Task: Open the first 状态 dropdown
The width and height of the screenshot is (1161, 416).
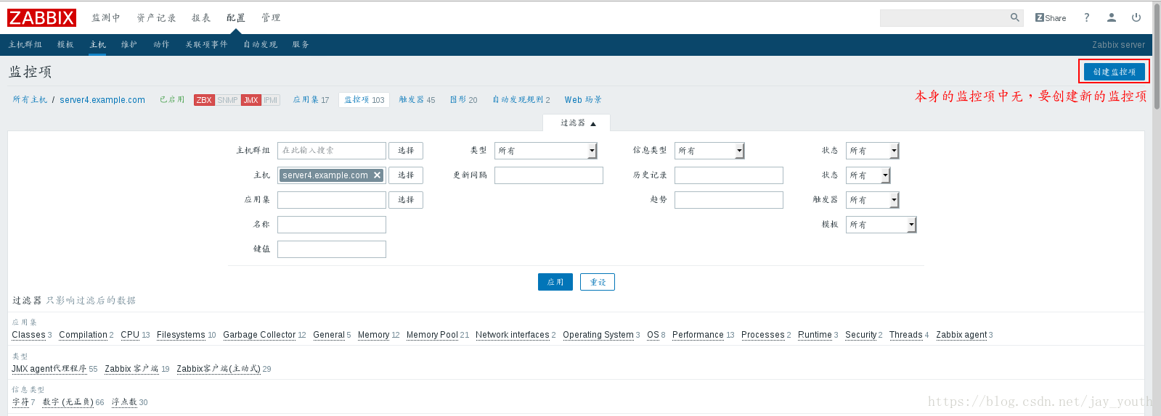Action: (873, 151)
